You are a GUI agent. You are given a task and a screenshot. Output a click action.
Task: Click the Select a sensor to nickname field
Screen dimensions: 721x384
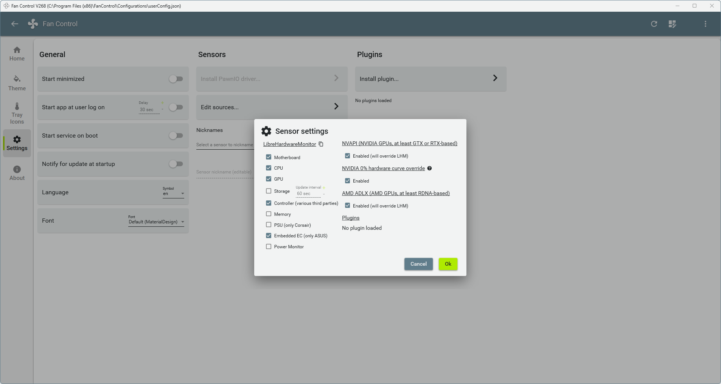coord(225,145)
